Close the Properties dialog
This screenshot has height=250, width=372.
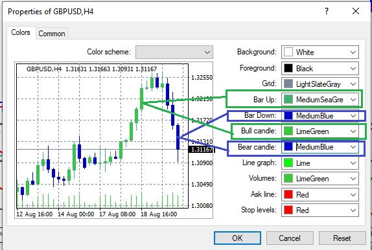pyautogui.click(x=356, y=11)
